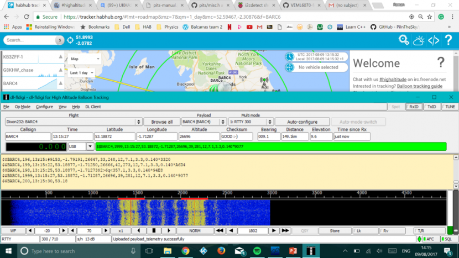
Task: Click the vehicle follow icon beside No vehicle selected
Action: click(290, 67)
